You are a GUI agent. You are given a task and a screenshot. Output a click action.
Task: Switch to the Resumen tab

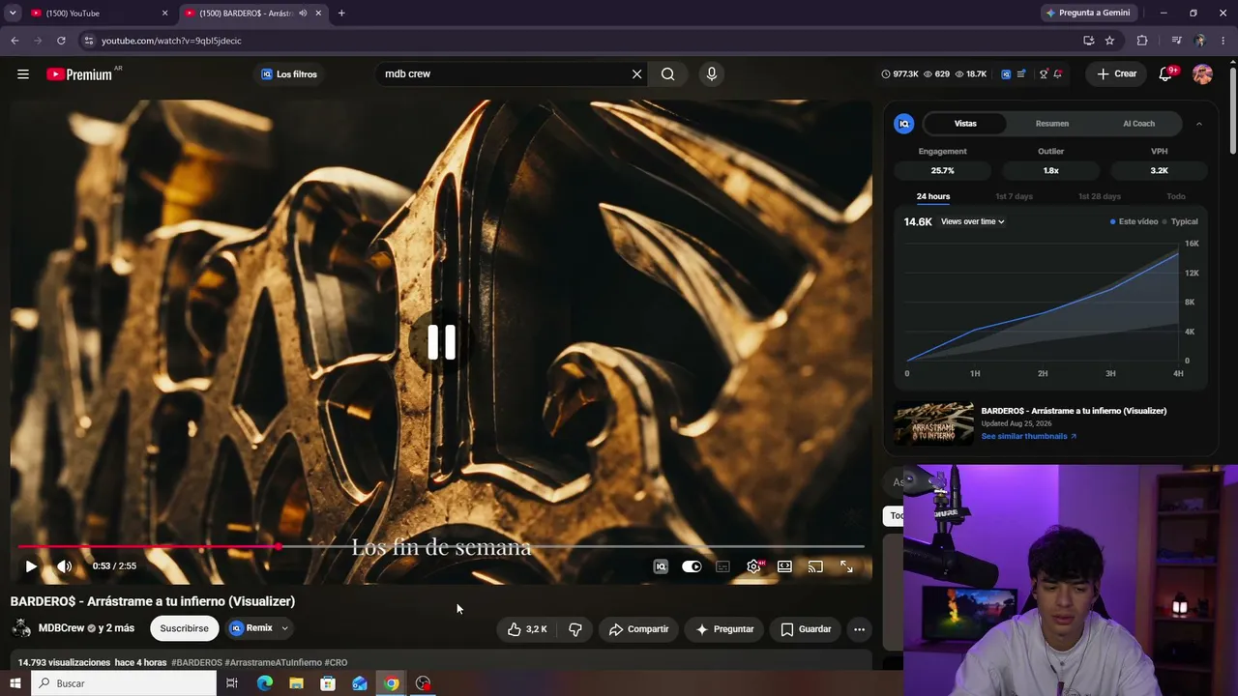[x=1052, y=124]
